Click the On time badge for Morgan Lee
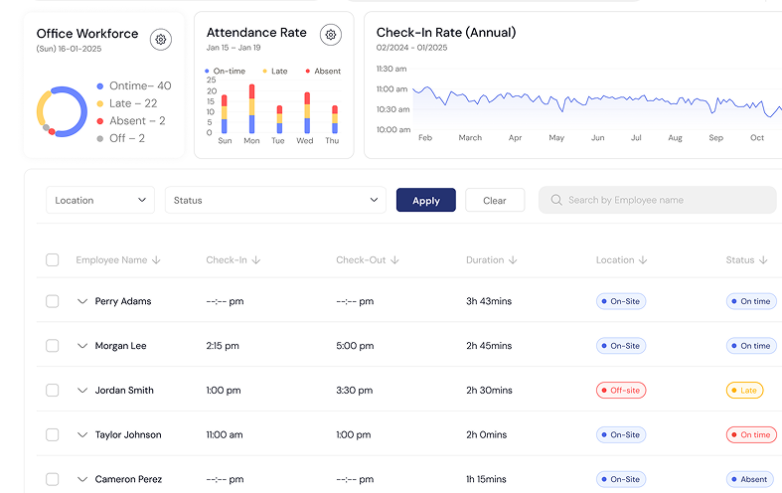 pos(751,346)
